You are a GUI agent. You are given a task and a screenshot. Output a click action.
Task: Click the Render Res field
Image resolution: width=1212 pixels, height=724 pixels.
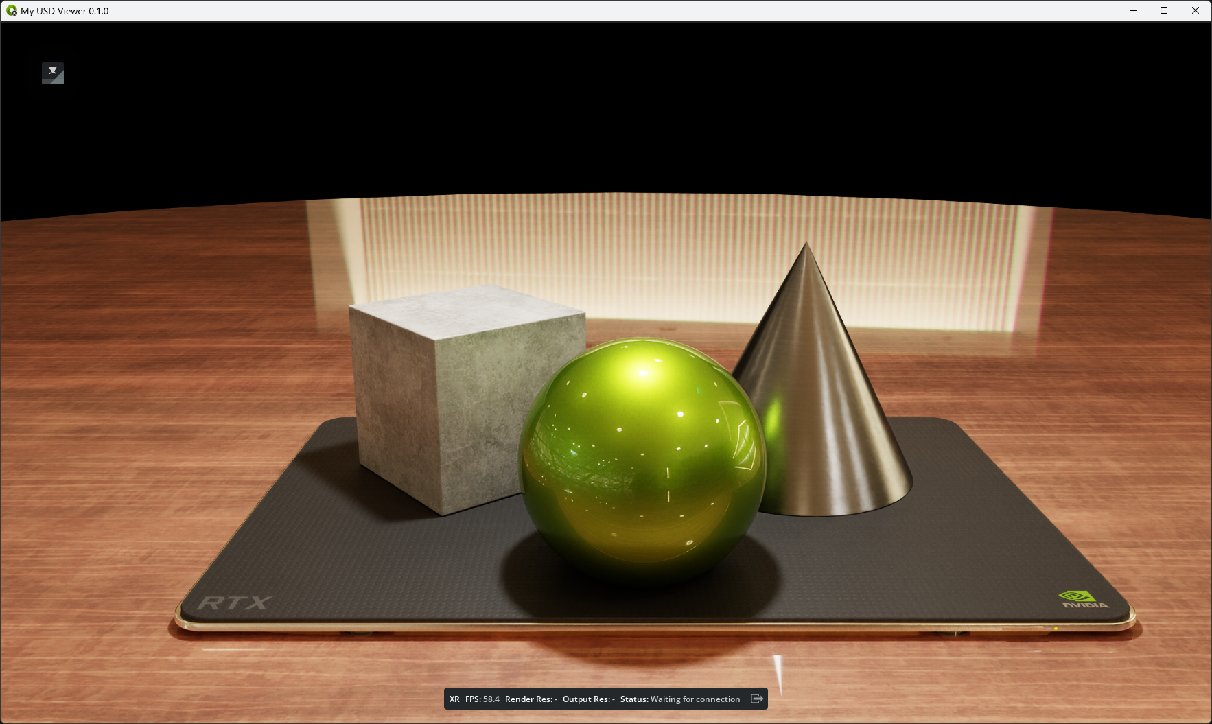click(531, 699)
